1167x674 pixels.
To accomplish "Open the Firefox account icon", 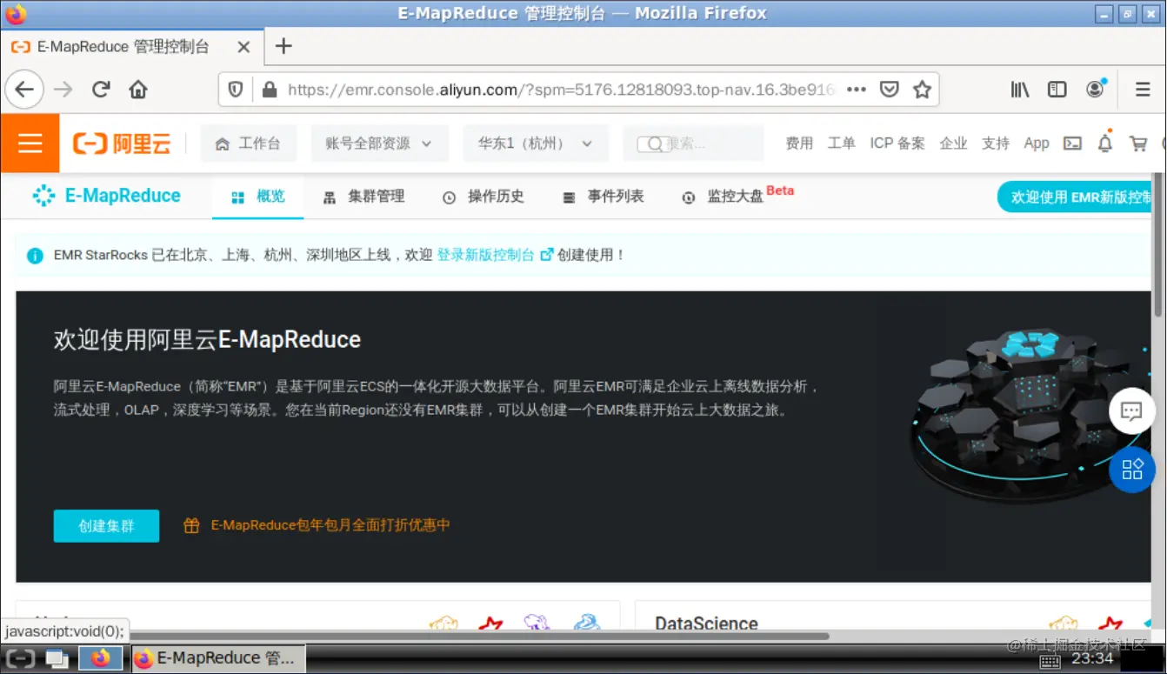I will pos(1096,89).
